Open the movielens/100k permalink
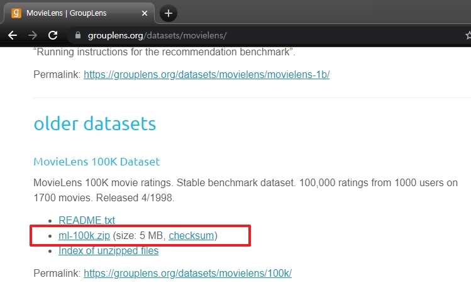The width and height of the screenshot is (471, 295). tap(188, 274)
